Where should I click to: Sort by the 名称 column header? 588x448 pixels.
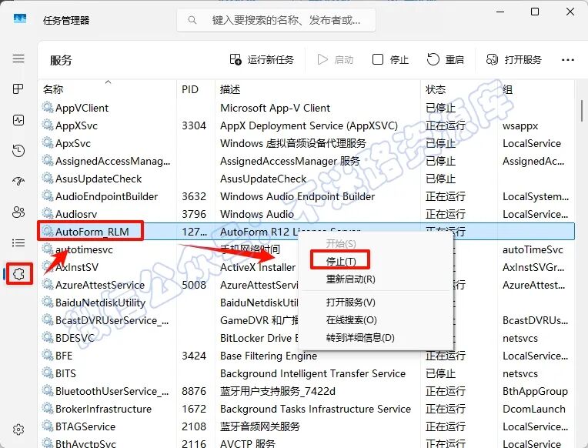[x=53, y=89]
